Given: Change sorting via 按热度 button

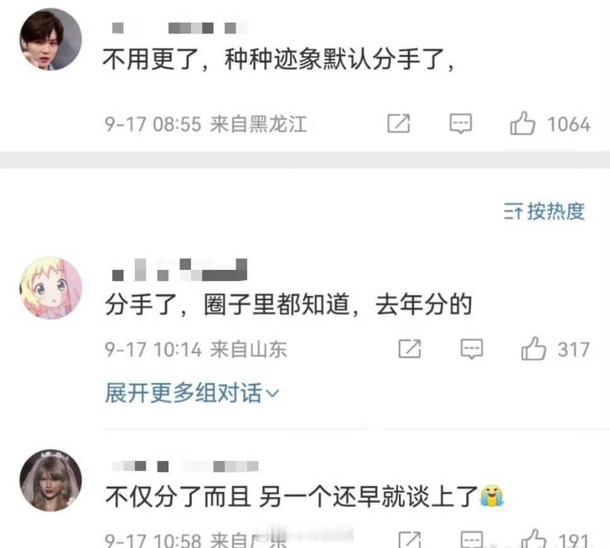Looking at the screenshot, I should coord(544,212).
